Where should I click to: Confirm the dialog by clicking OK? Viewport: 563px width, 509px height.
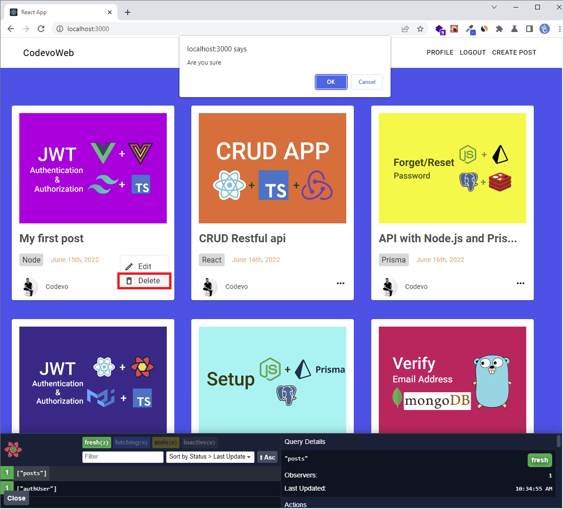[331, 82]
